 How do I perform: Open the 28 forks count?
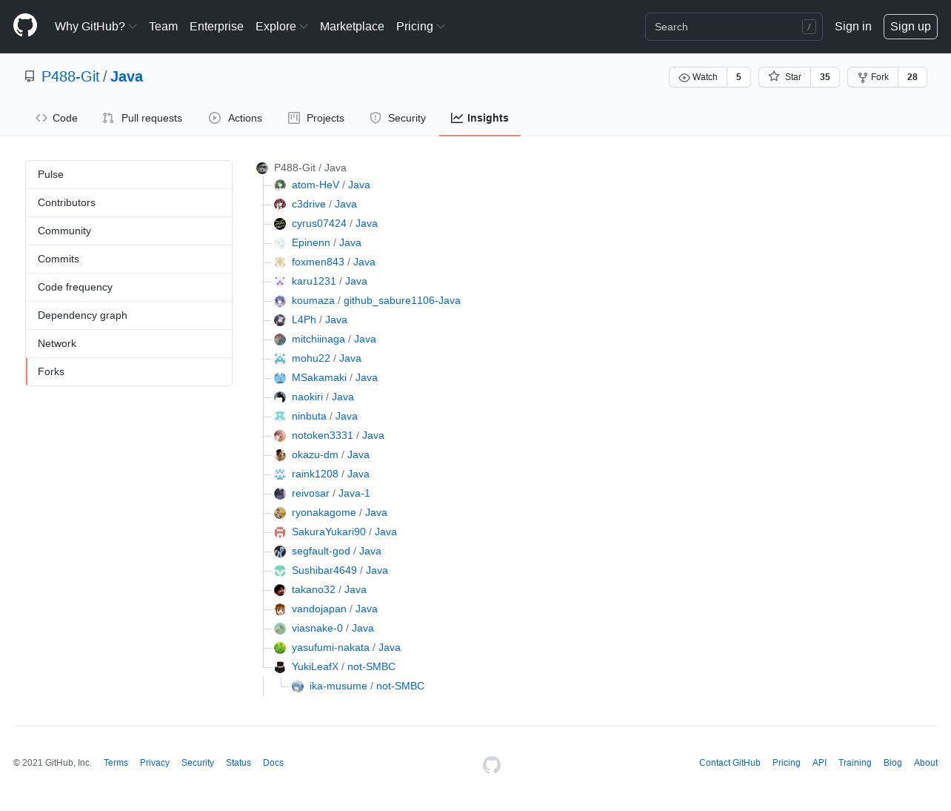click(x=912, y=77)
